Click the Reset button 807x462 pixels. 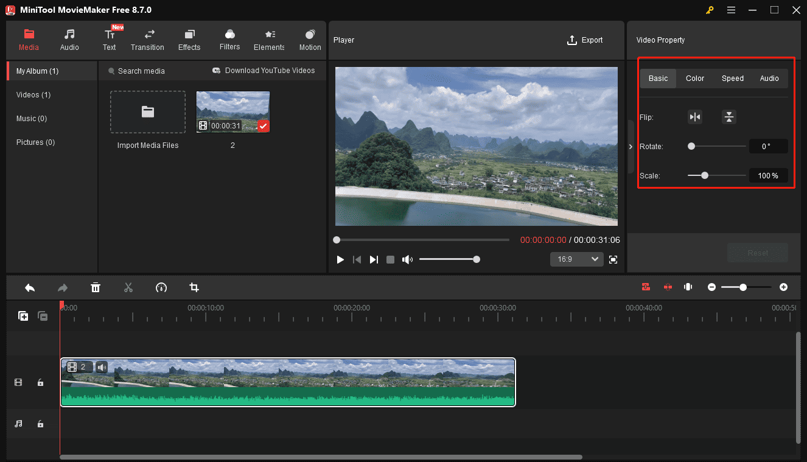coord(758,253)
